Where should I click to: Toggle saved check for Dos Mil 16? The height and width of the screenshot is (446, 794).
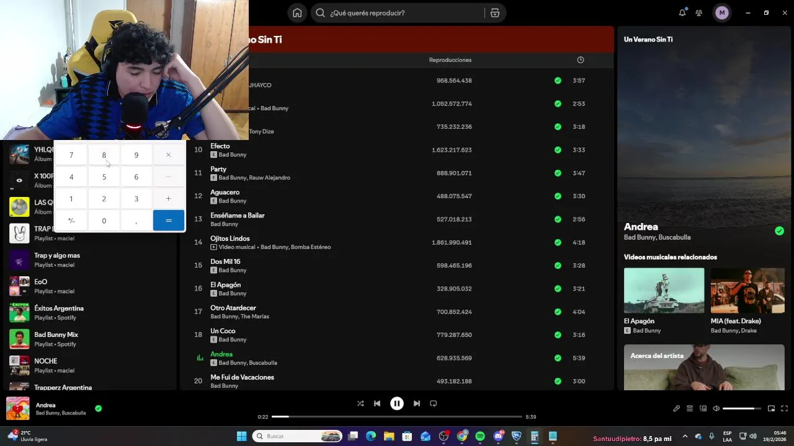pyautogui.click(x=558, y=266)
